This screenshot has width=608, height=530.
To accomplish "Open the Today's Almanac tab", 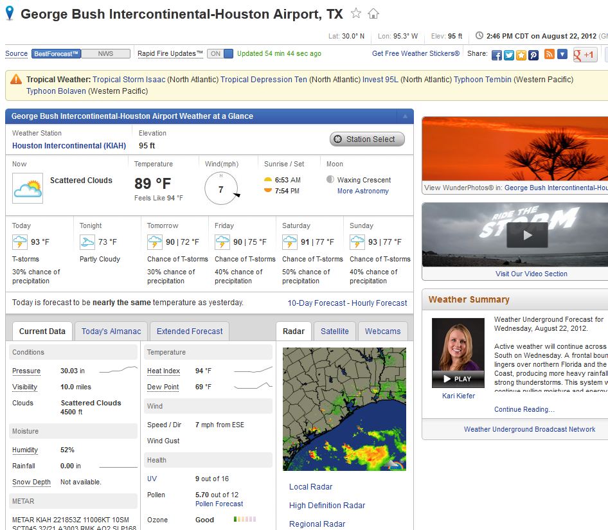I will point(111,331).
